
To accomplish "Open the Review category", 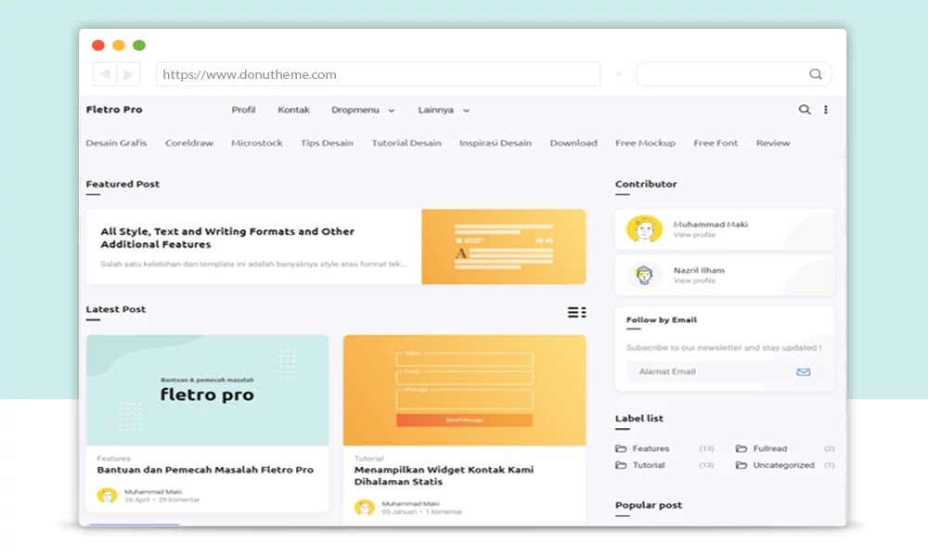I will (x=773, y=143).
